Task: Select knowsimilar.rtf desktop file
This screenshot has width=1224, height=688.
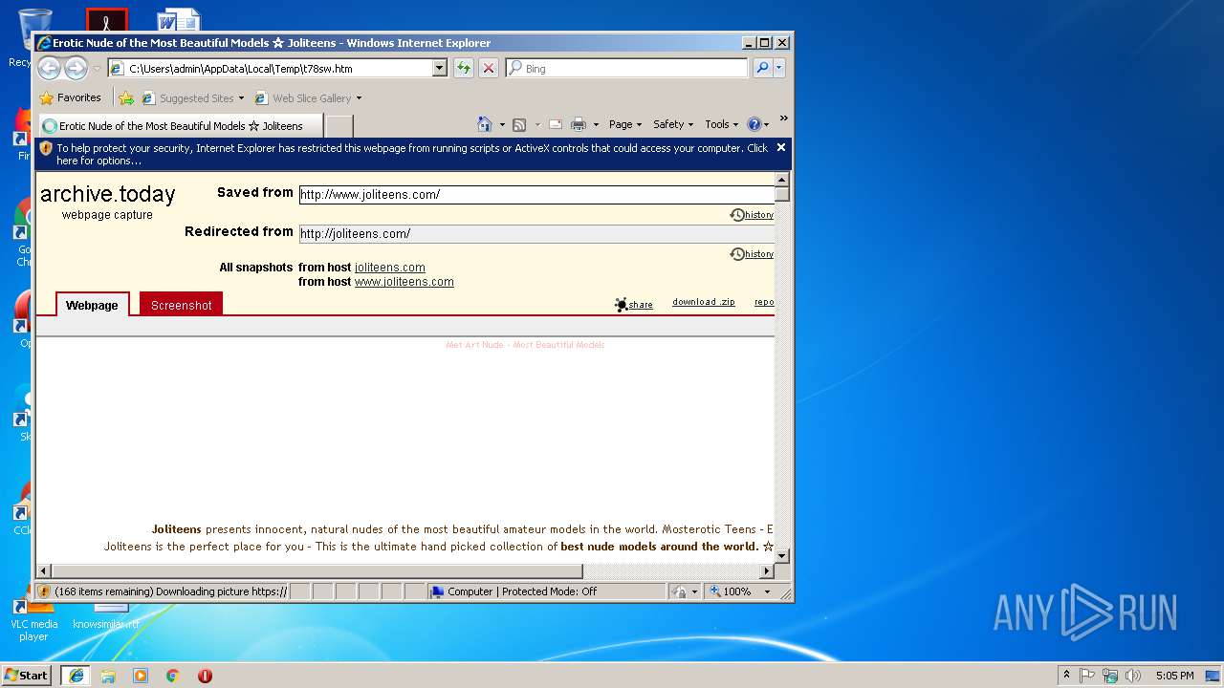Action: point(106,616)
